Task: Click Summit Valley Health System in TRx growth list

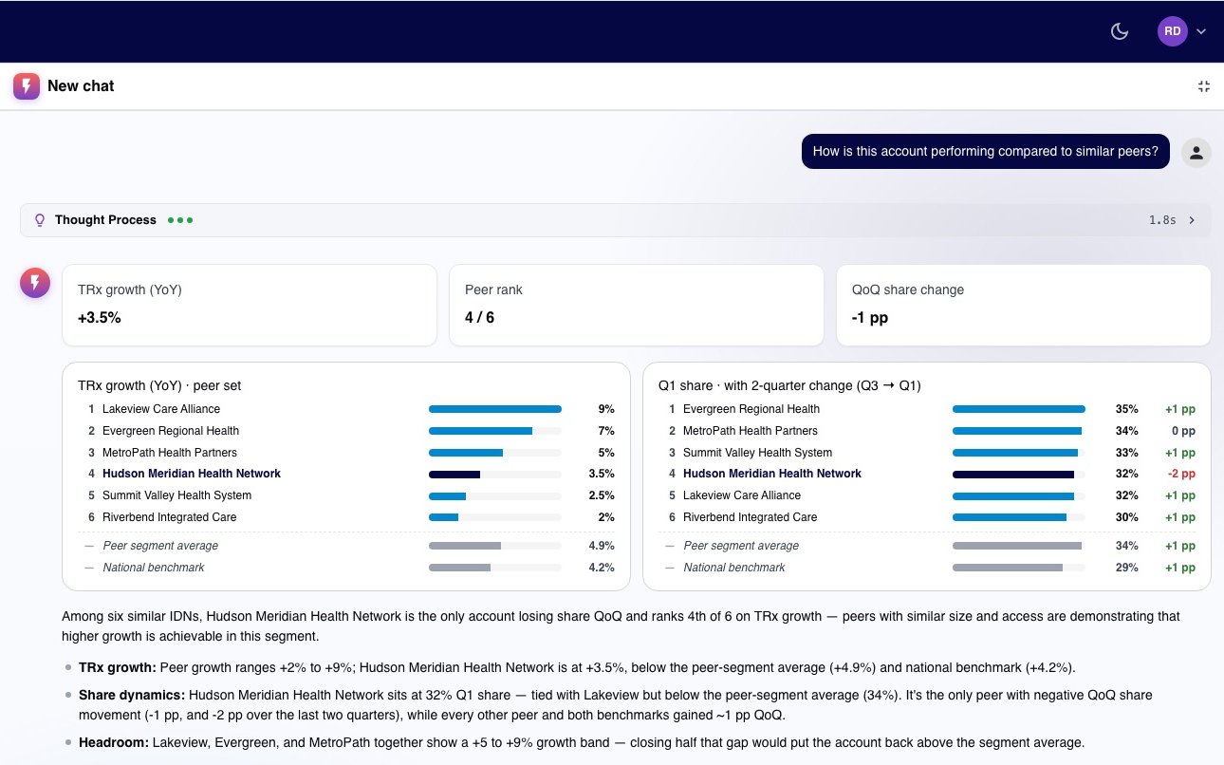Action: click(176, 495)
